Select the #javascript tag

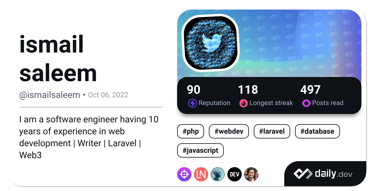coord(200,150)
